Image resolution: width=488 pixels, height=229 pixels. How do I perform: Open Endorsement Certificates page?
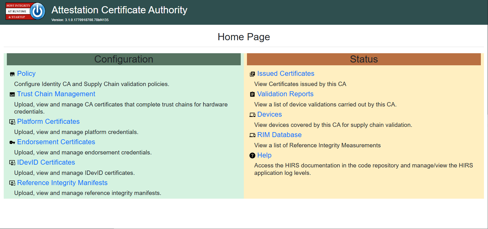coord(56,142)
